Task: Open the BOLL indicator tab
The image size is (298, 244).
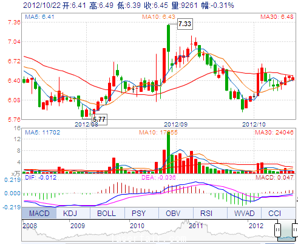Action: 106,213
